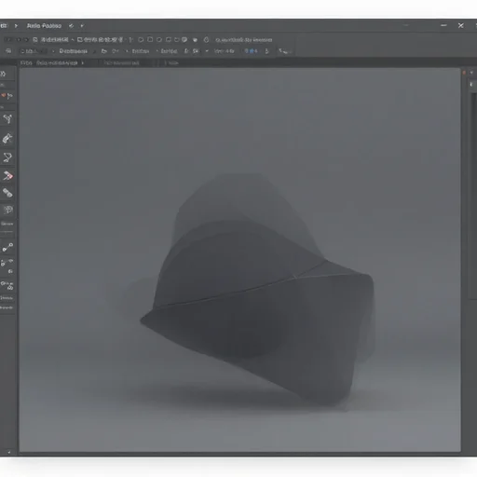Screen dimensions: 477x477
Task: Choose the eraser-like tool in left toolbar
Action: pos(7,193)
